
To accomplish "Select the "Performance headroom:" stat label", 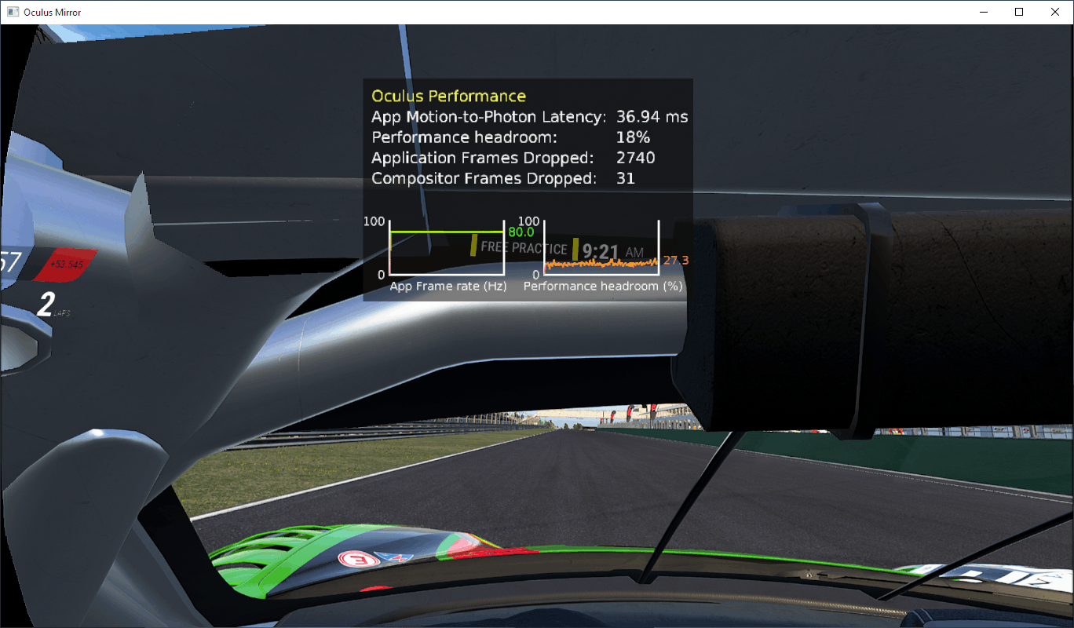I will (464, 137).
